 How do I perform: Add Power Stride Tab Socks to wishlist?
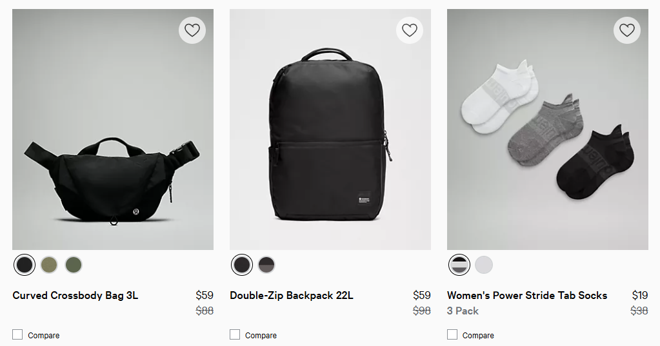tap(627, 30)
